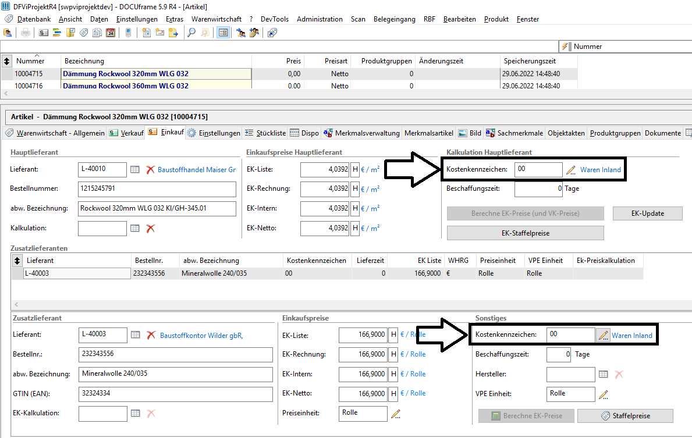Click the printer icon in toolbar
Viewport: 692px width, 438px height.
[x=26, y=33]
